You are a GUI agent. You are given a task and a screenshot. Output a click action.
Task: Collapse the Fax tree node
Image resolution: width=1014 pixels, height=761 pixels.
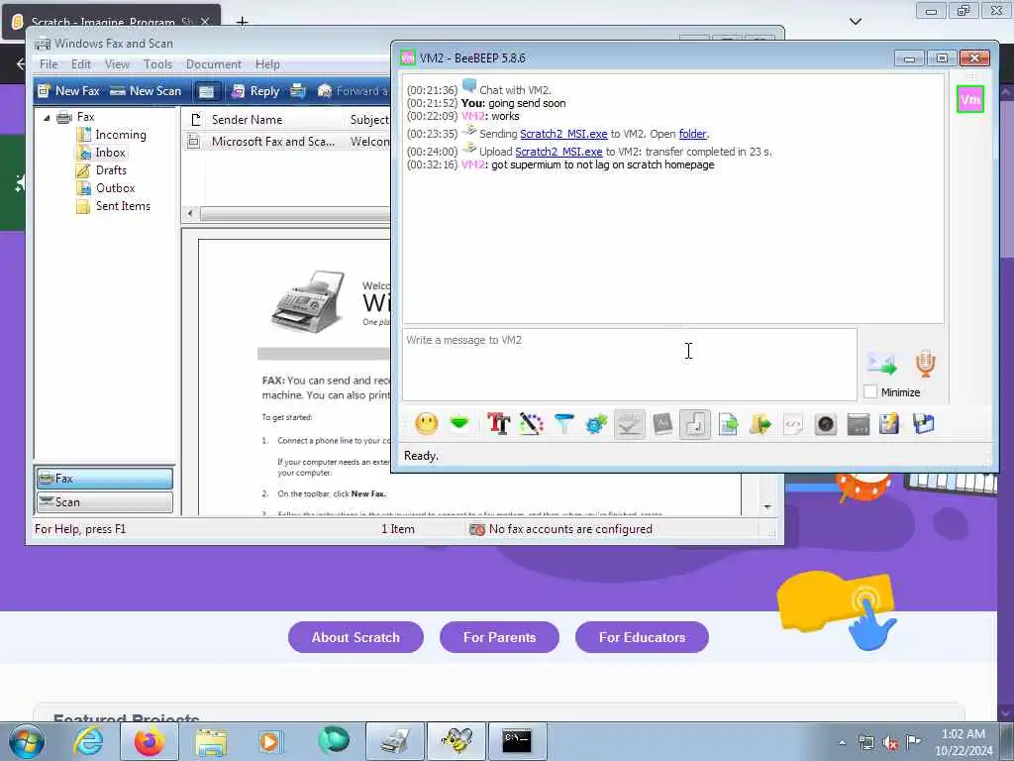click(x=47, y=118)
